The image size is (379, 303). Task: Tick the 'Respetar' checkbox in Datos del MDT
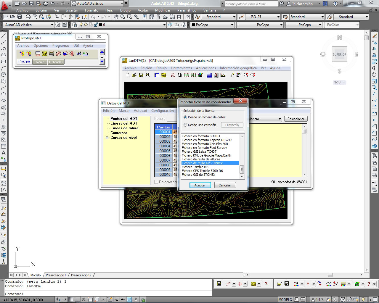click(x=156, y=182)
